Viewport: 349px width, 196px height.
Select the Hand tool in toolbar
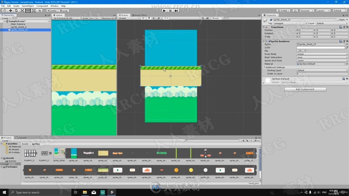pyautogui.click(x=5, y=11)
